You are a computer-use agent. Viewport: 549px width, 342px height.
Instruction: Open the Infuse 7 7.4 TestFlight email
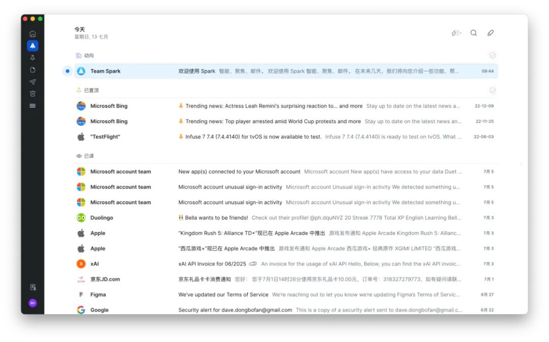coord(286,136)
